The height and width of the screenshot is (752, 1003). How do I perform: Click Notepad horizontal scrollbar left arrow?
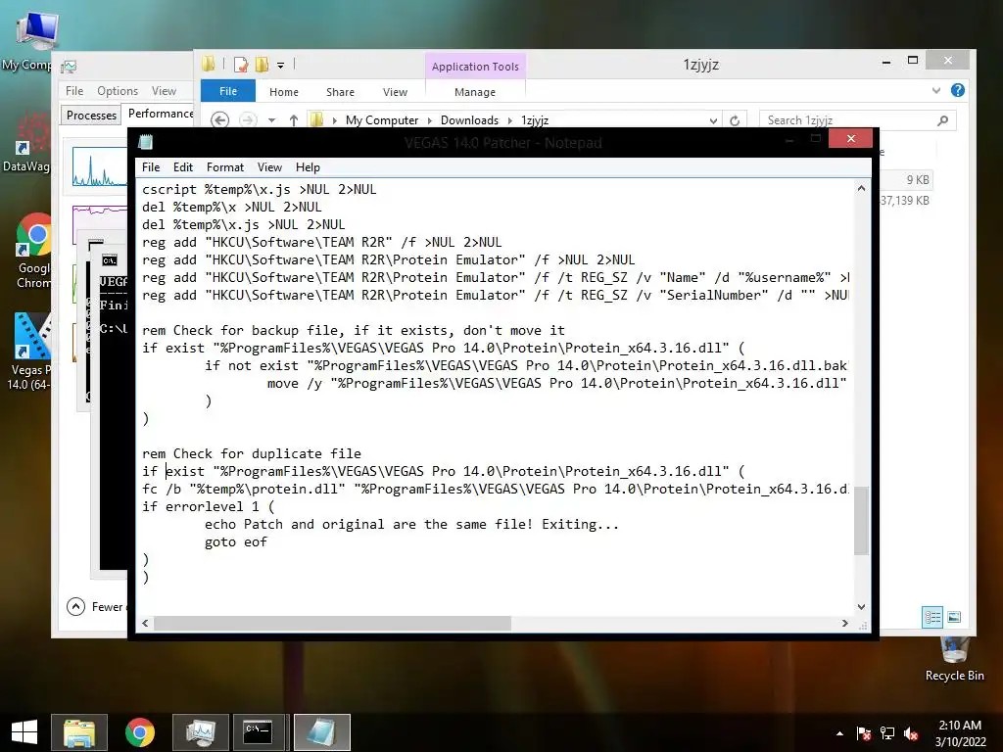coord(145,623)
